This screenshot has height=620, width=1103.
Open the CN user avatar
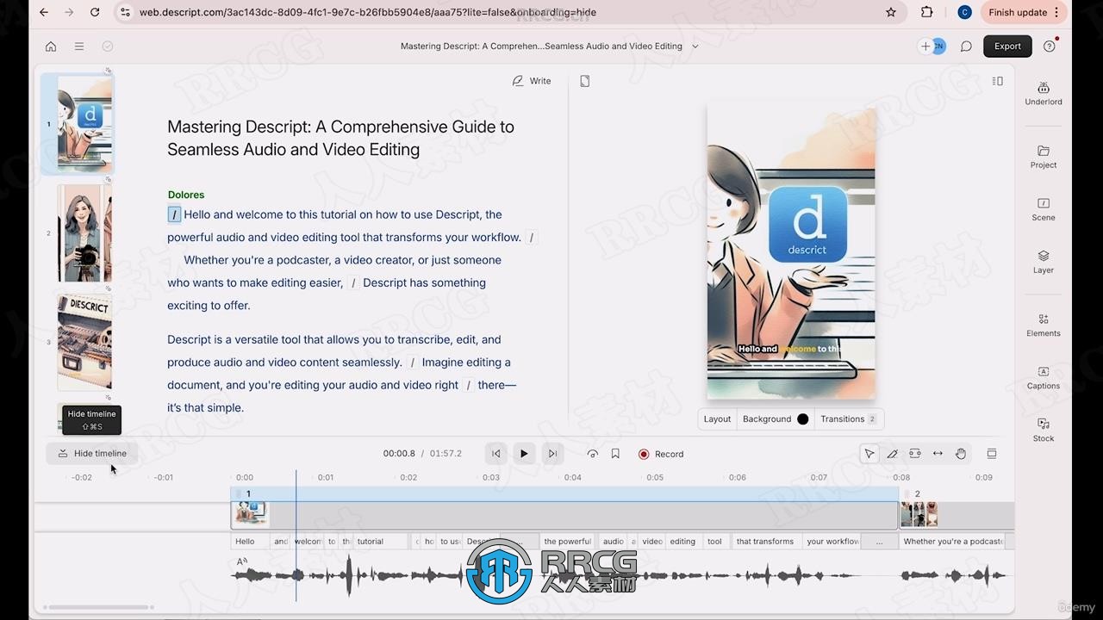939,46
